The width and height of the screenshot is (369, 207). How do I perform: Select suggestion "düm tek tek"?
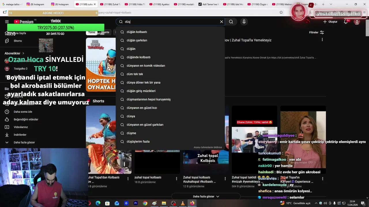click(x=170, y=74)
